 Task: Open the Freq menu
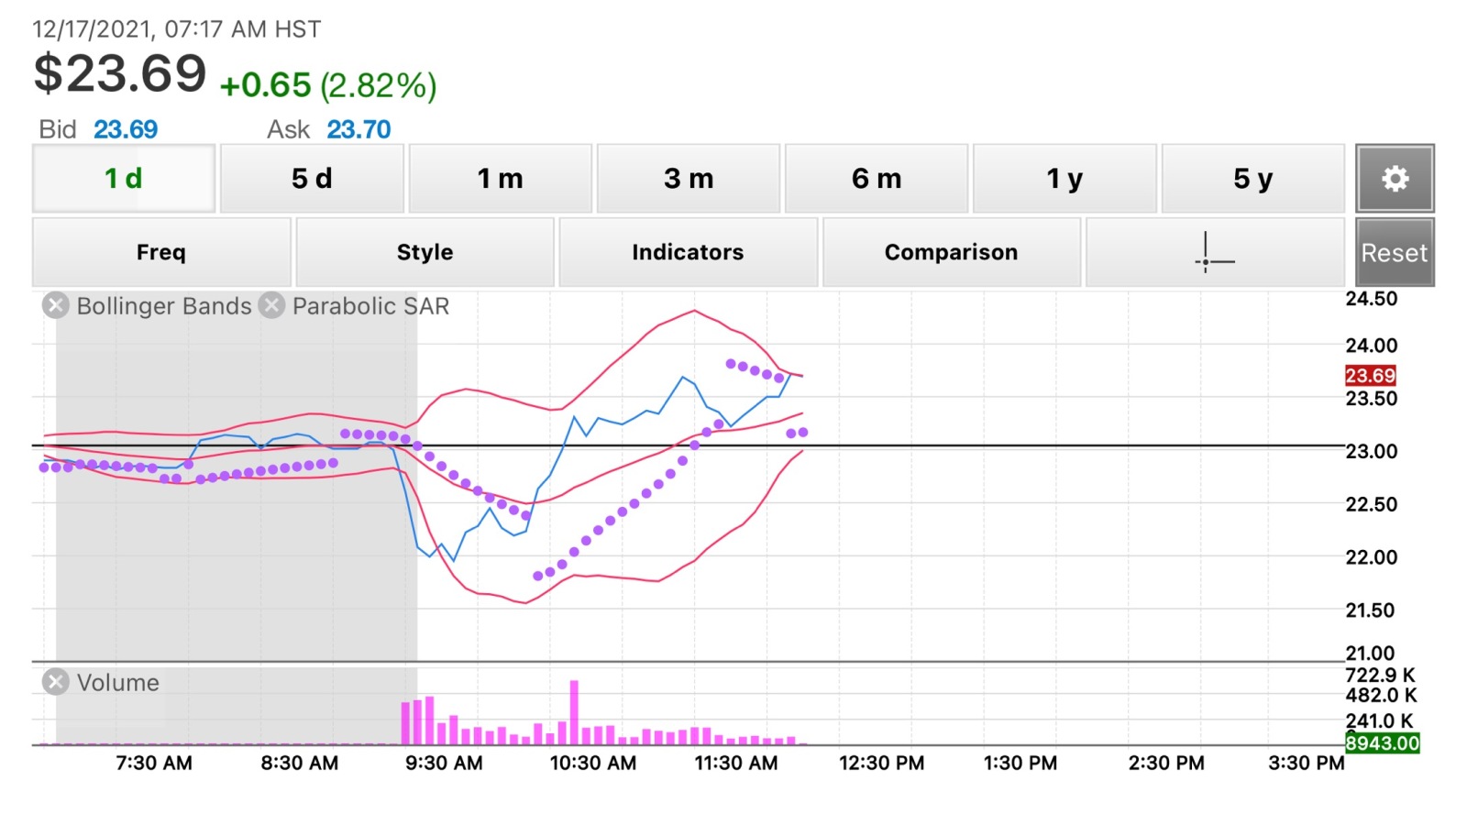tap(161, 252)
